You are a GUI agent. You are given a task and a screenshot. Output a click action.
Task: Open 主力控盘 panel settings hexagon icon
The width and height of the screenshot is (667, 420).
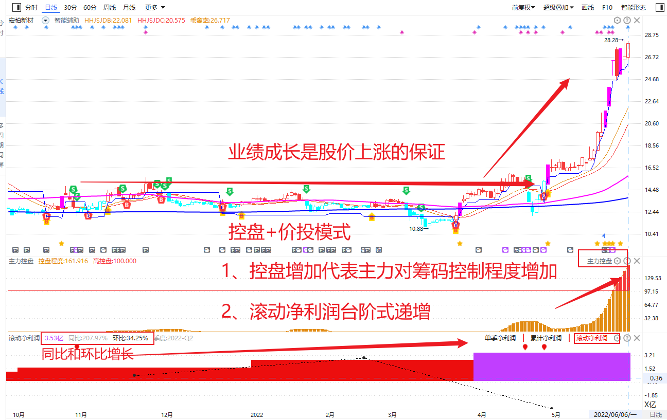pos(617,261)
